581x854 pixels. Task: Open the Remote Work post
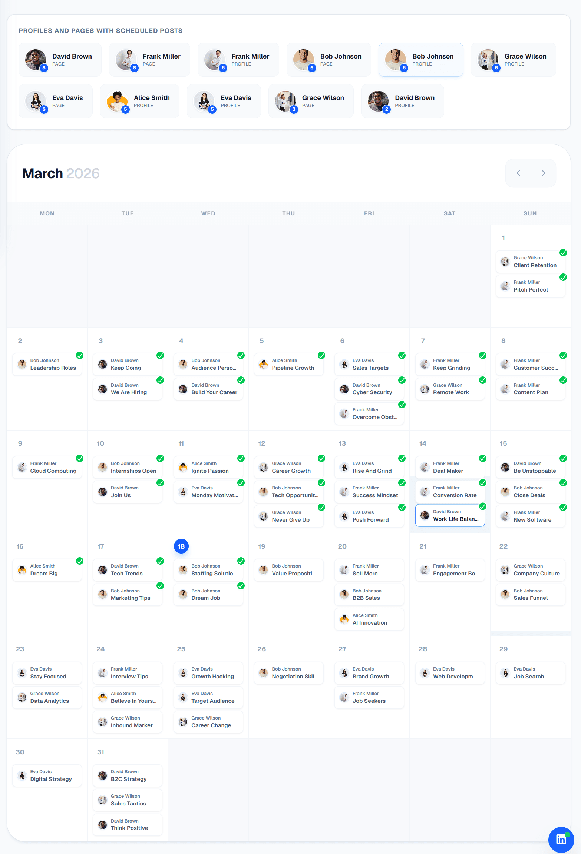coord(450,389)
